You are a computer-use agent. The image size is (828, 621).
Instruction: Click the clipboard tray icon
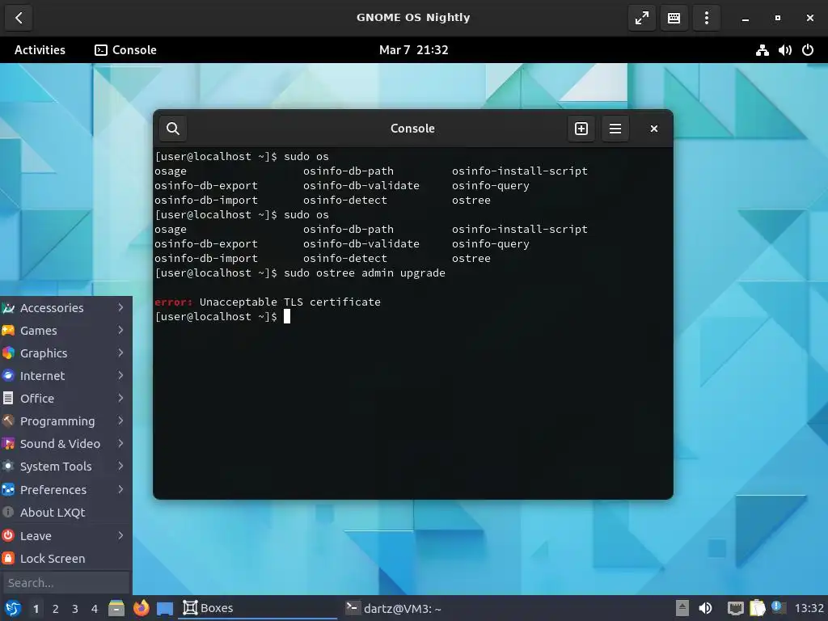click(757, 608)
